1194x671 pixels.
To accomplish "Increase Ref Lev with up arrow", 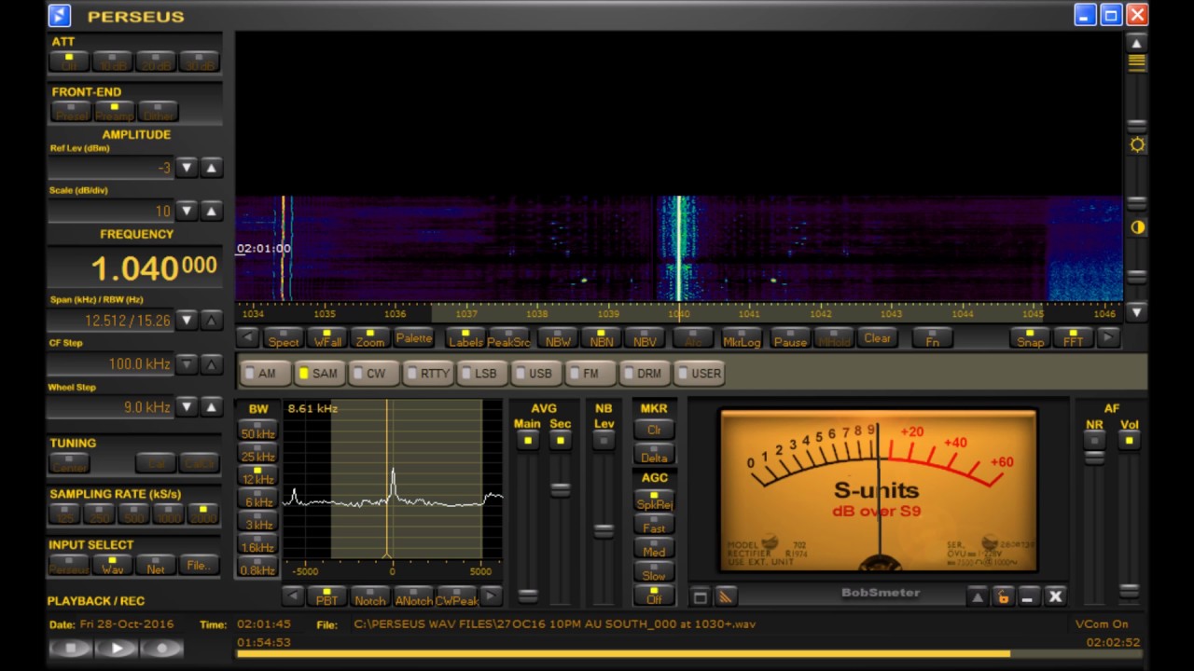I will pos(212,168).
